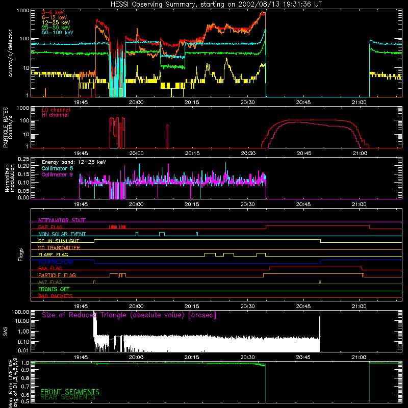
Task: Select the SC IN SUNLIGHT flag label
Action: [x=59, y=241]
